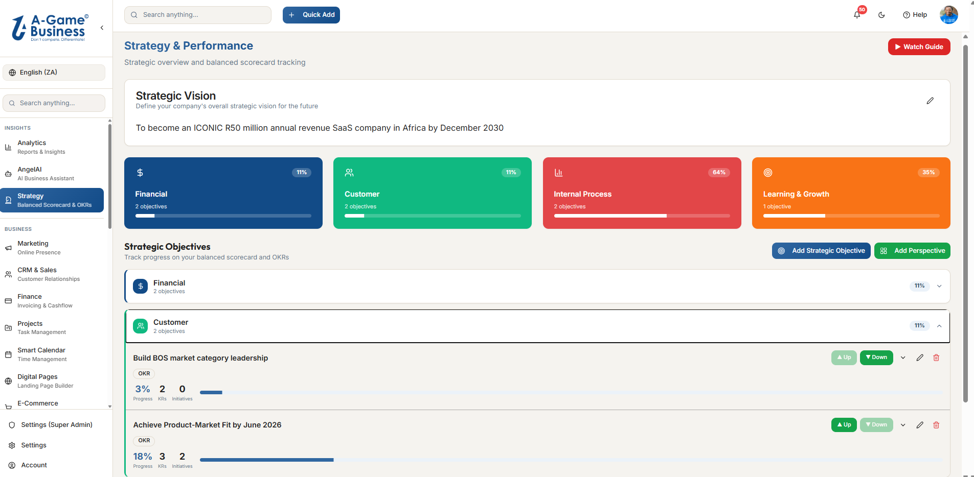This screenshot has width=974, height=477.
Task: Click the OKR tag under Build BOS objective
Action: click(144, 374)
